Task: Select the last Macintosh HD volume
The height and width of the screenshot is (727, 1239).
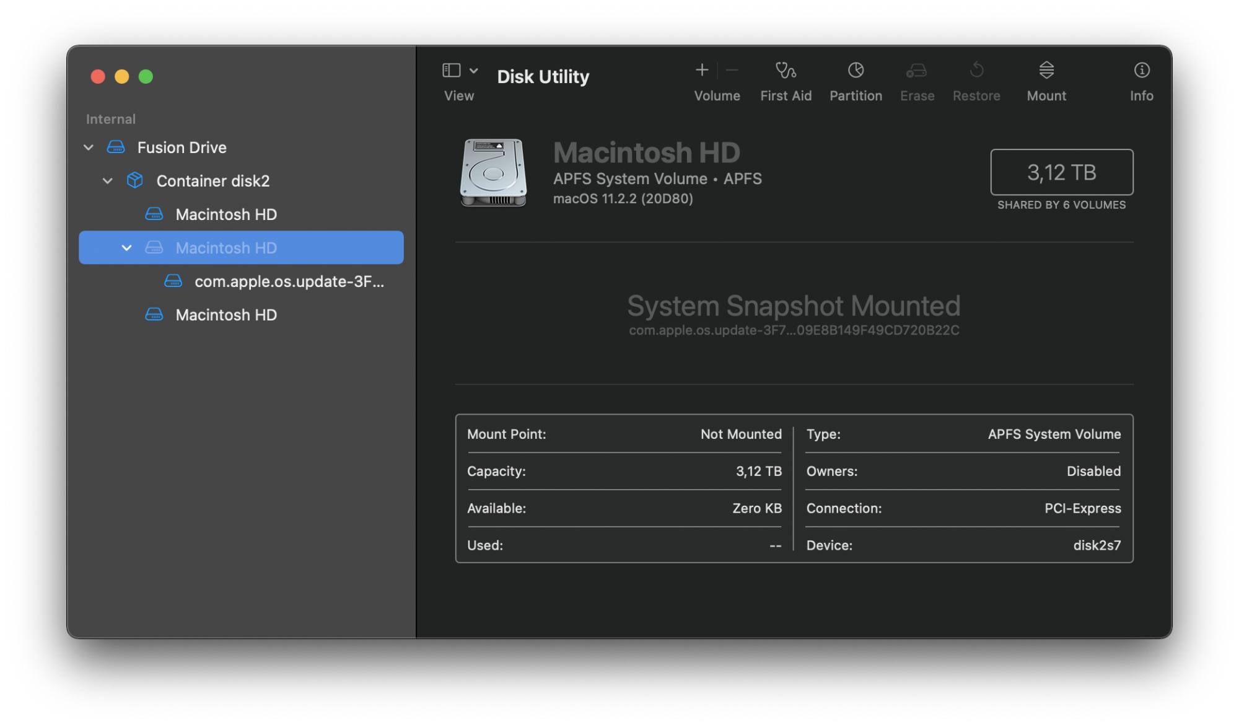Action: [x=242, y=315]
